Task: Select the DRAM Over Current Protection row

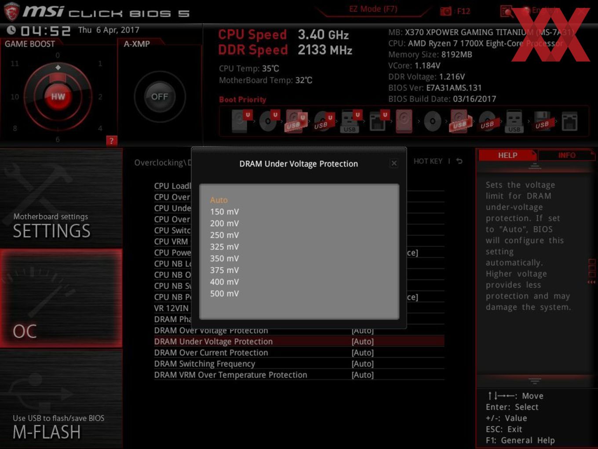Action: [x=299, y=353]
